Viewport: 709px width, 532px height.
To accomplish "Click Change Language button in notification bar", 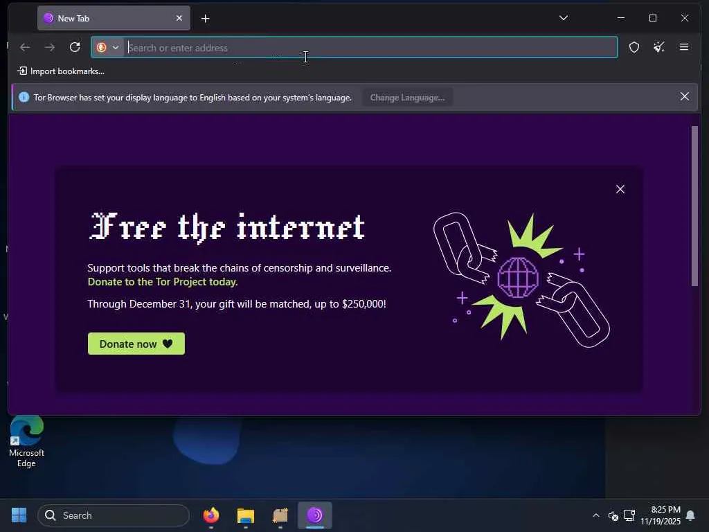I will coord(407,98).
